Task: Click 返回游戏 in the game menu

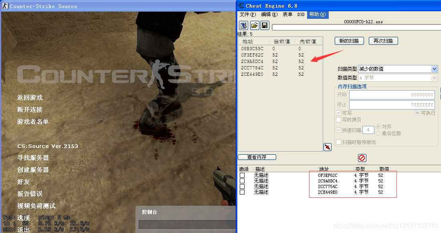Action: [x=30, y=97]
